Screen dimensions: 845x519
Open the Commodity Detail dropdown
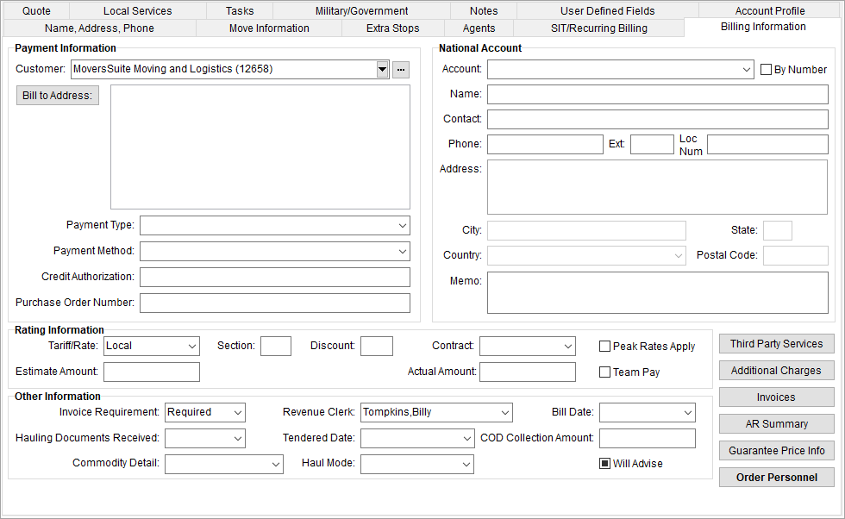(276, 464)
